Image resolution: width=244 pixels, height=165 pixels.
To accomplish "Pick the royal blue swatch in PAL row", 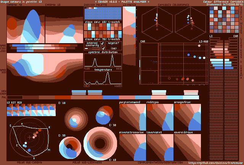I will pos(111,97).
